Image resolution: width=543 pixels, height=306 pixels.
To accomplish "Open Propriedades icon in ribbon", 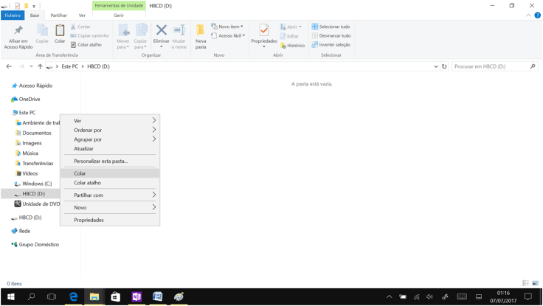I will (263, 31).
